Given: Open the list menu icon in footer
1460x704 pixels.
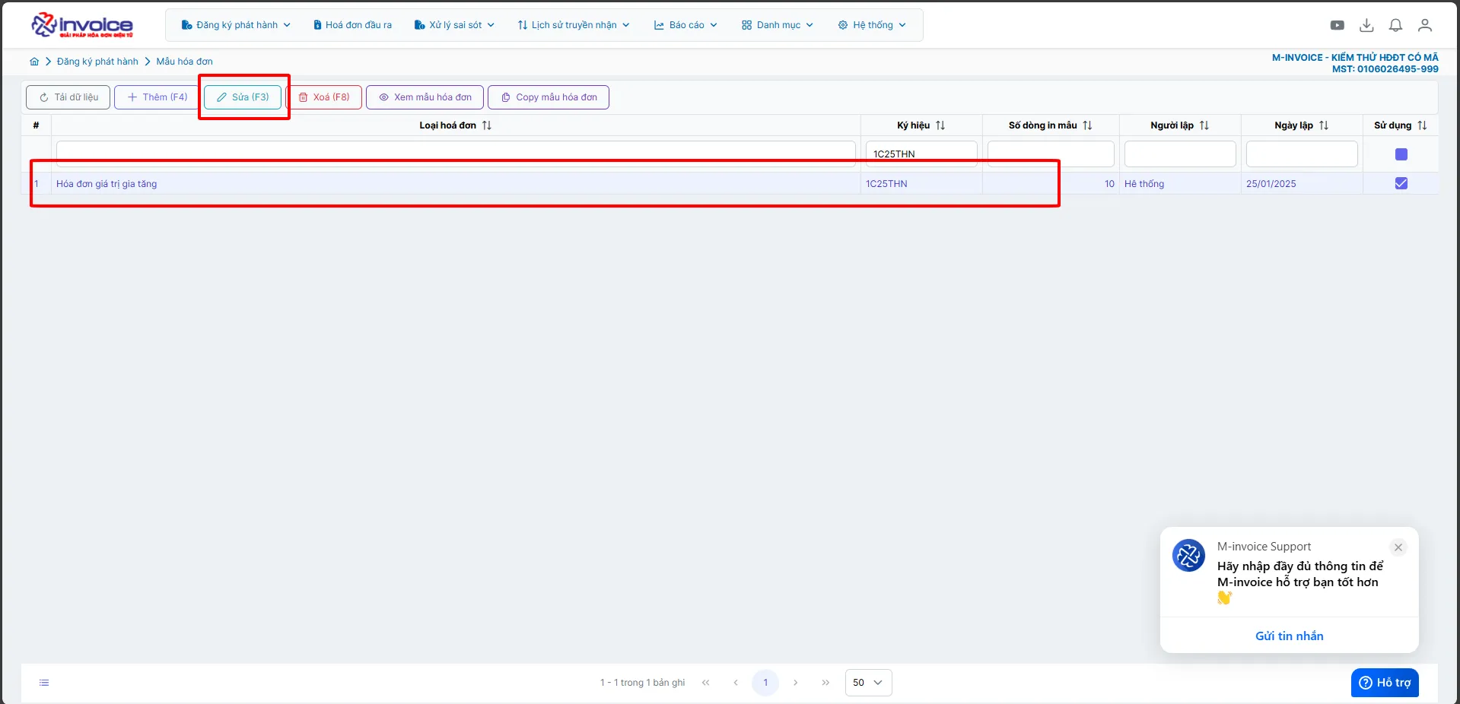Looking at the screenshot, I should point(44,683).
